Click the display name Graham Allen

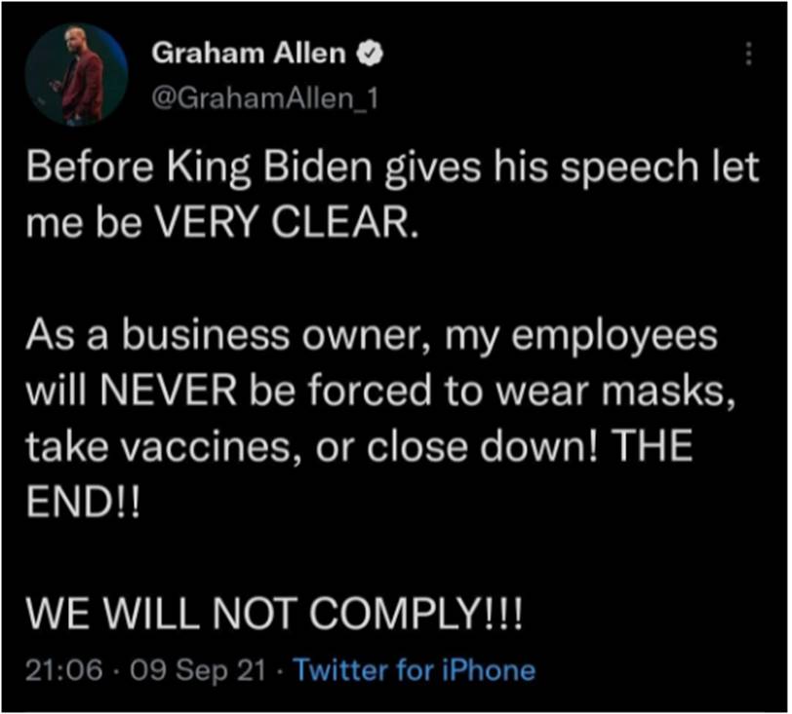[x=249, y=56]
